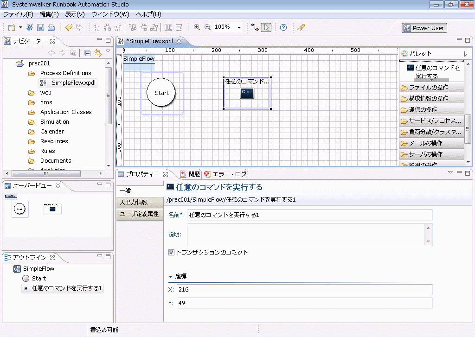
Task: Select SimpleFlow.xpdl in the Navigator tree
Action: [68, 83]
